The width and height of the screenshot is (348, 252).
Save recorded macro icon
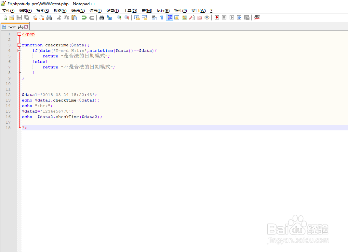point(247,18)
